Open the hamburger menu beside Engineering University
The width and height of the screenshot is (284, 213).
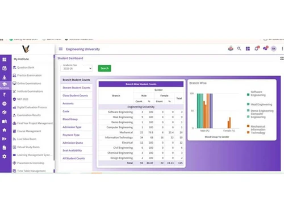pos(61,49)
